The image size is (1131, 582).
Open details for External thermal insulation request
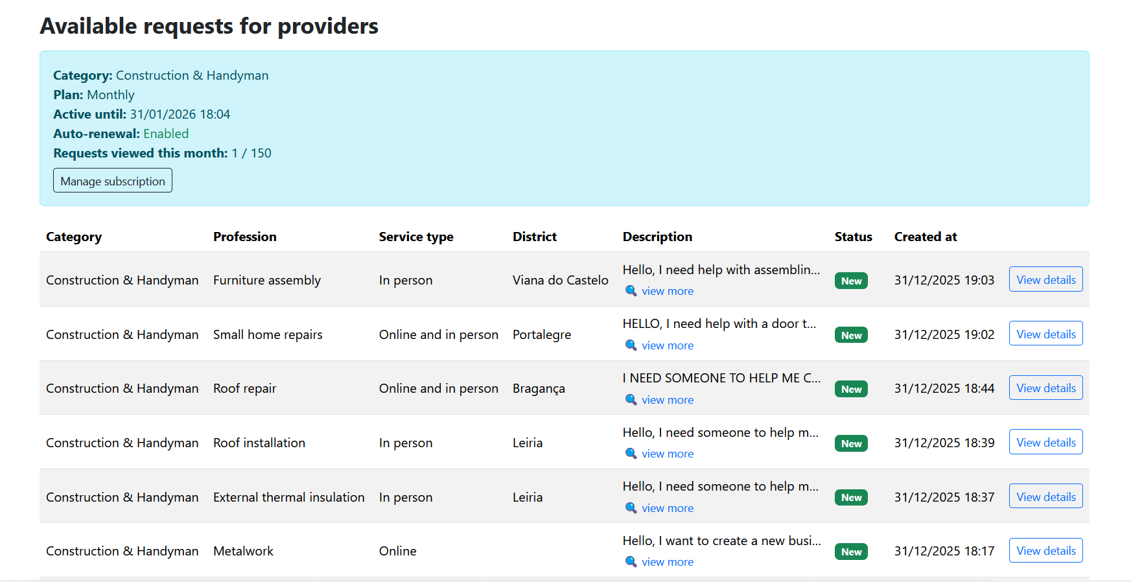pyautogui.click(x=1045, y=497)
